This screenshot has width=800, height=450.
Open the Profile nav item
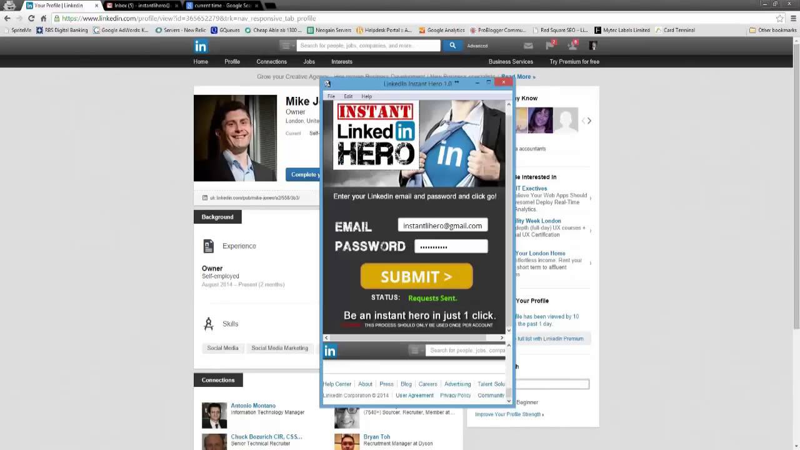coord(232,62)
